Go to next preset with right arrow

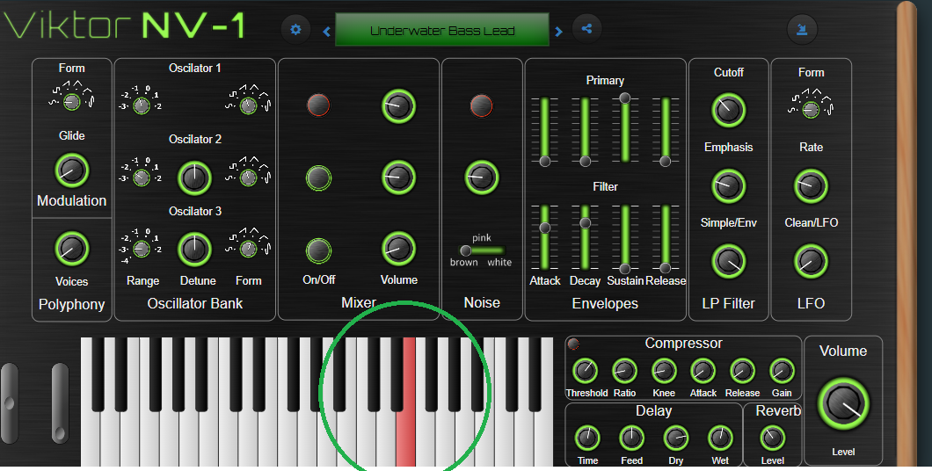[558, 33]
